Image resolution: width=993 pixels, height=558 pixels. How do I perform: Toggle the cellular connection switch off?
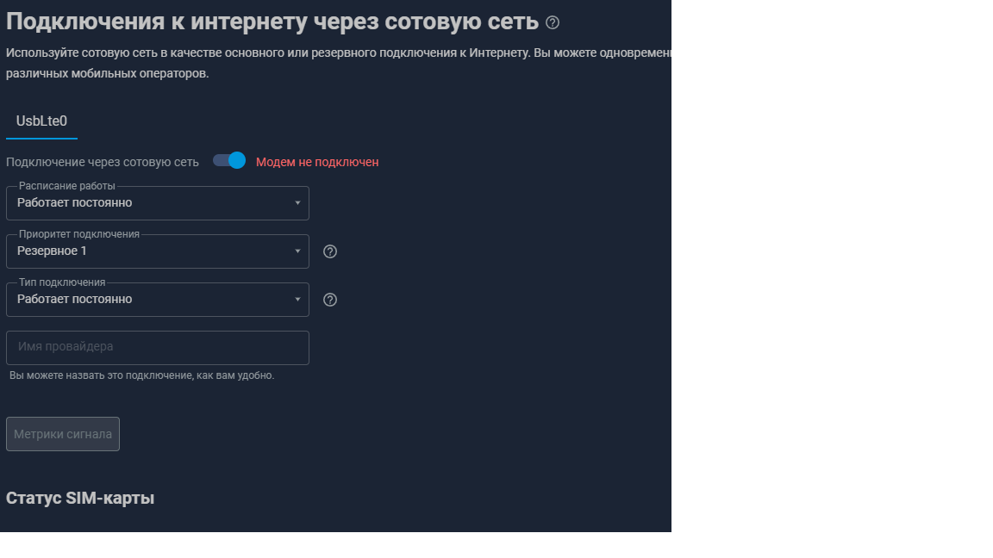229,161
